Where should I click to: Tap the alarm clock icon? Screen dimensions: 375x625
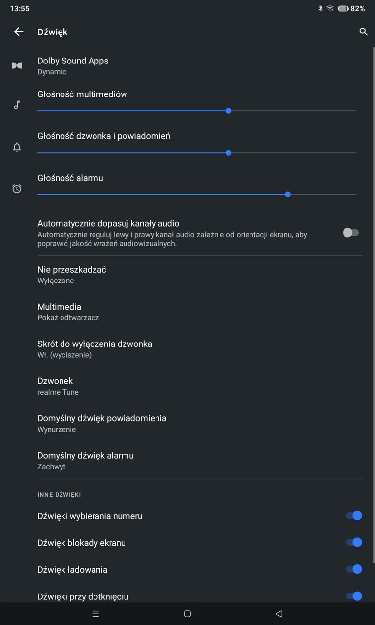[x=17, y=188]
